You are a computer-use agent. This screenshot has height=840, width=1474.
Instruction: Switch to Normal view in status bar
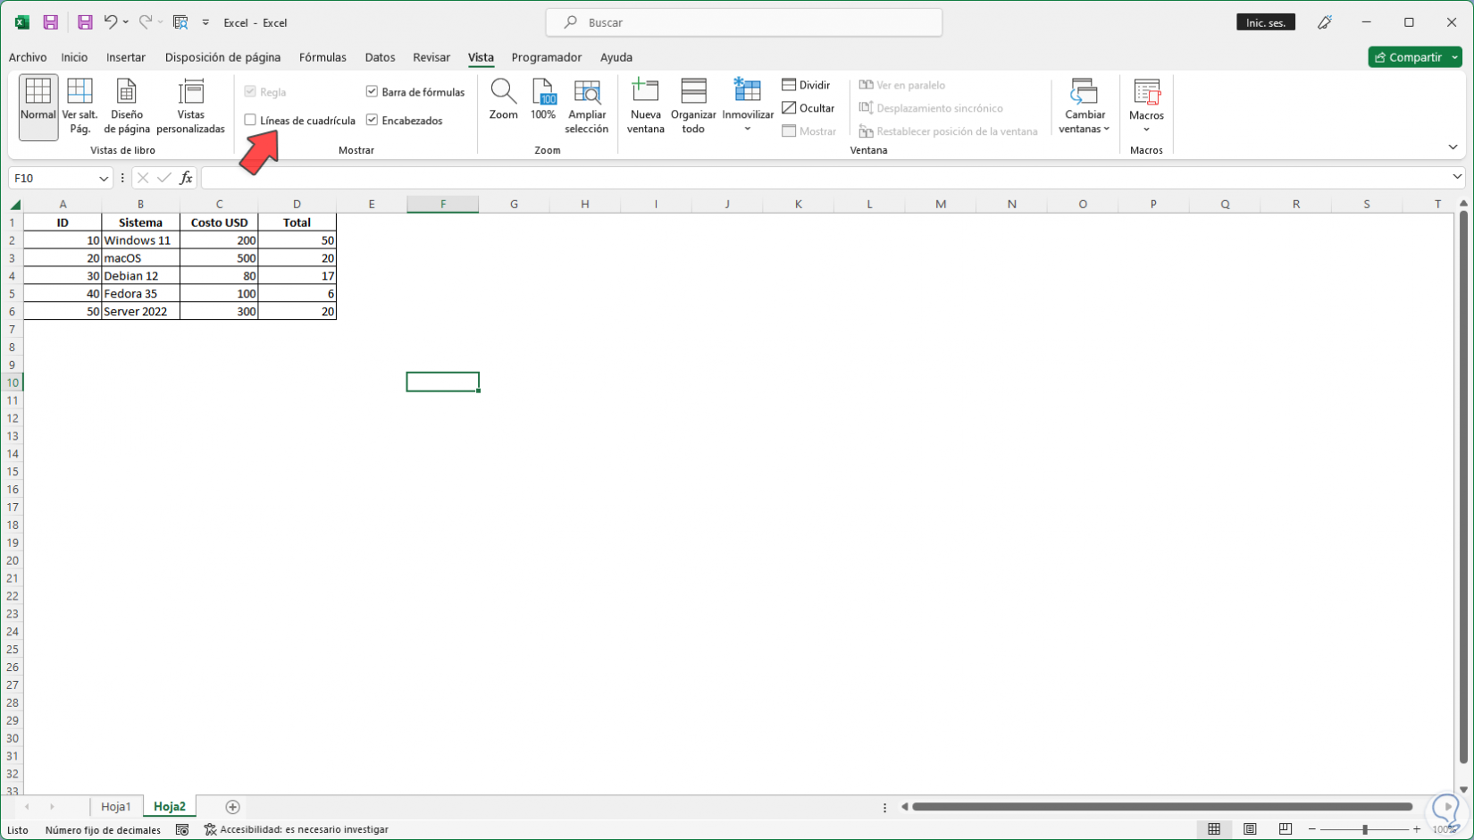pyautogui.click(x=1214, y=829)
